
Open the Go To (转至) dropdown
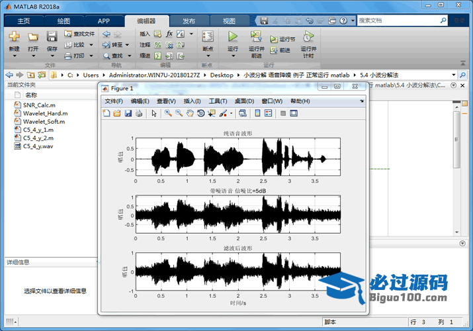pos(127,44)
